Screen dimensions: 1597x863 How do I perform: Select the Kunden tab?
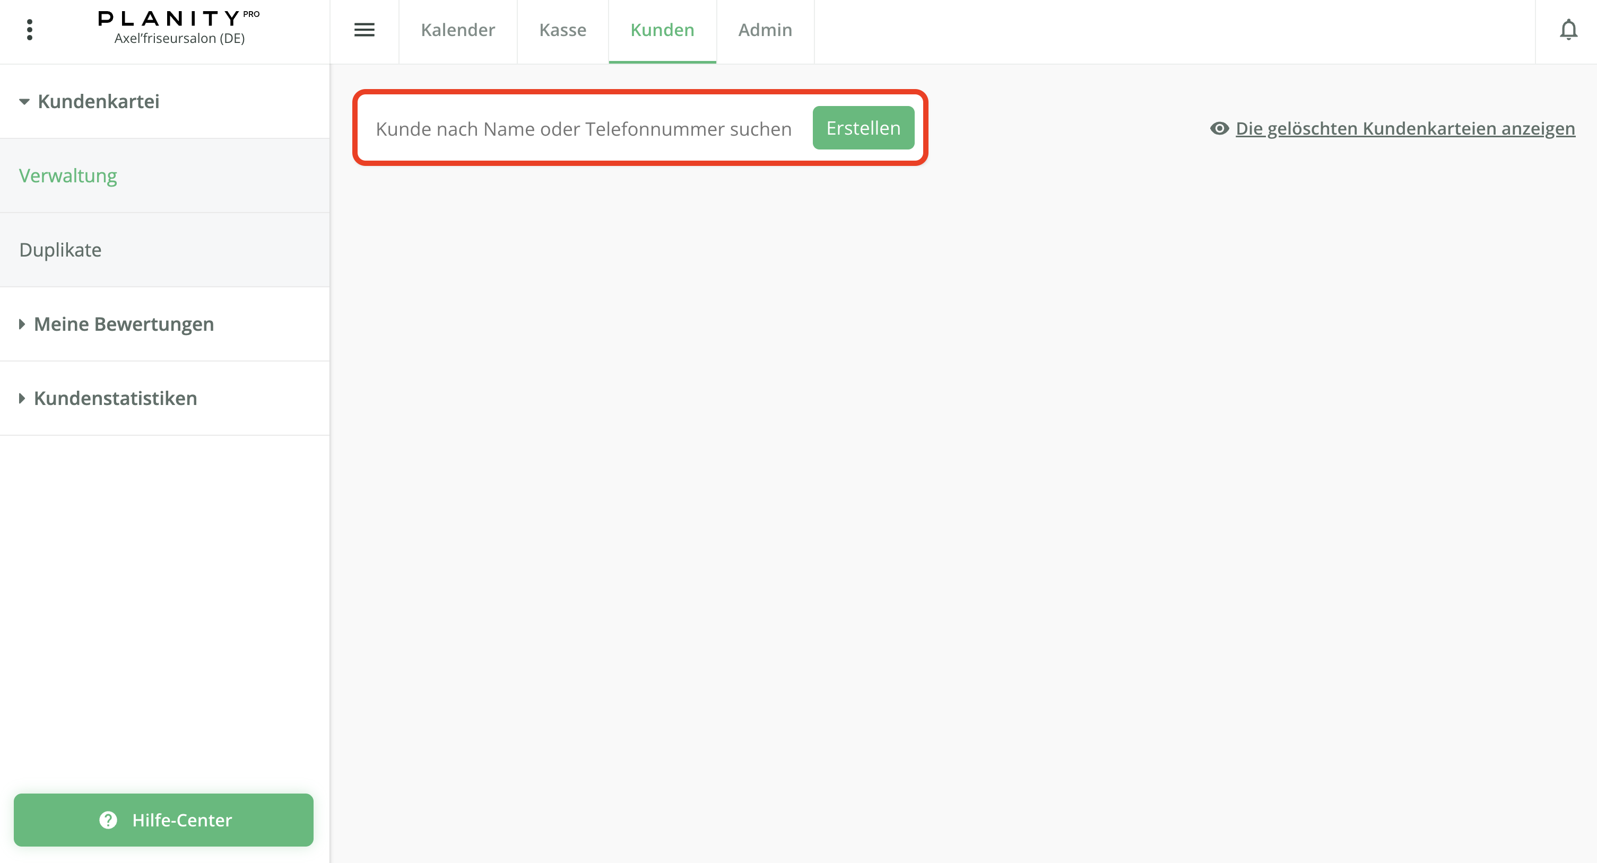click(662, 29)
